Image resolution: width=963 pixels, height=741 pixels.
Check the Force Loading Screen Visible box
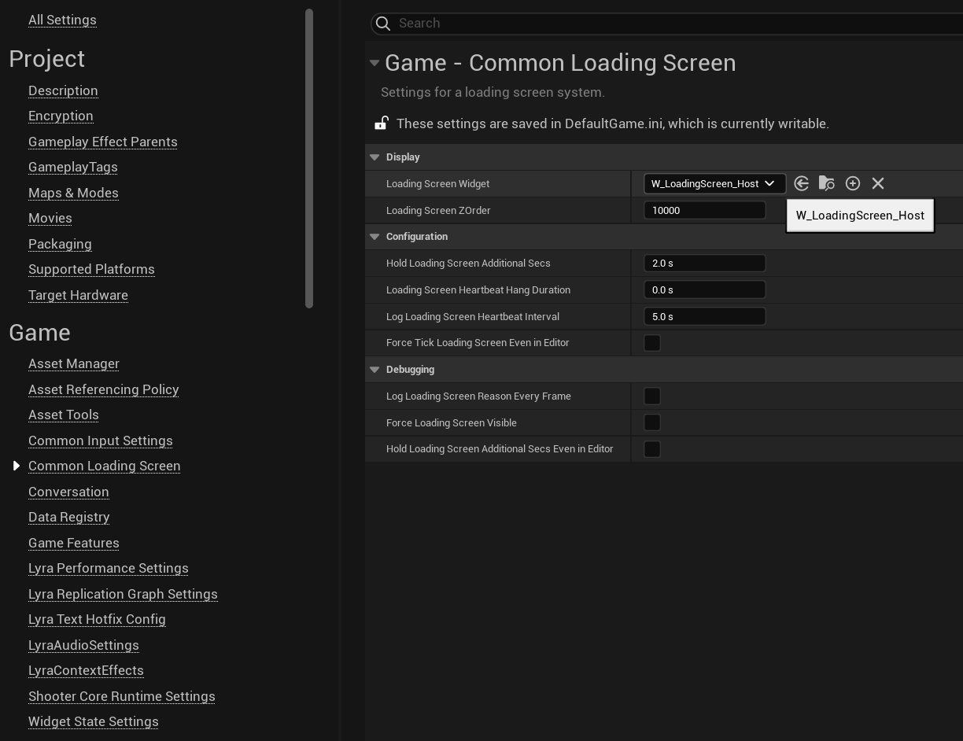coord(652,423)
